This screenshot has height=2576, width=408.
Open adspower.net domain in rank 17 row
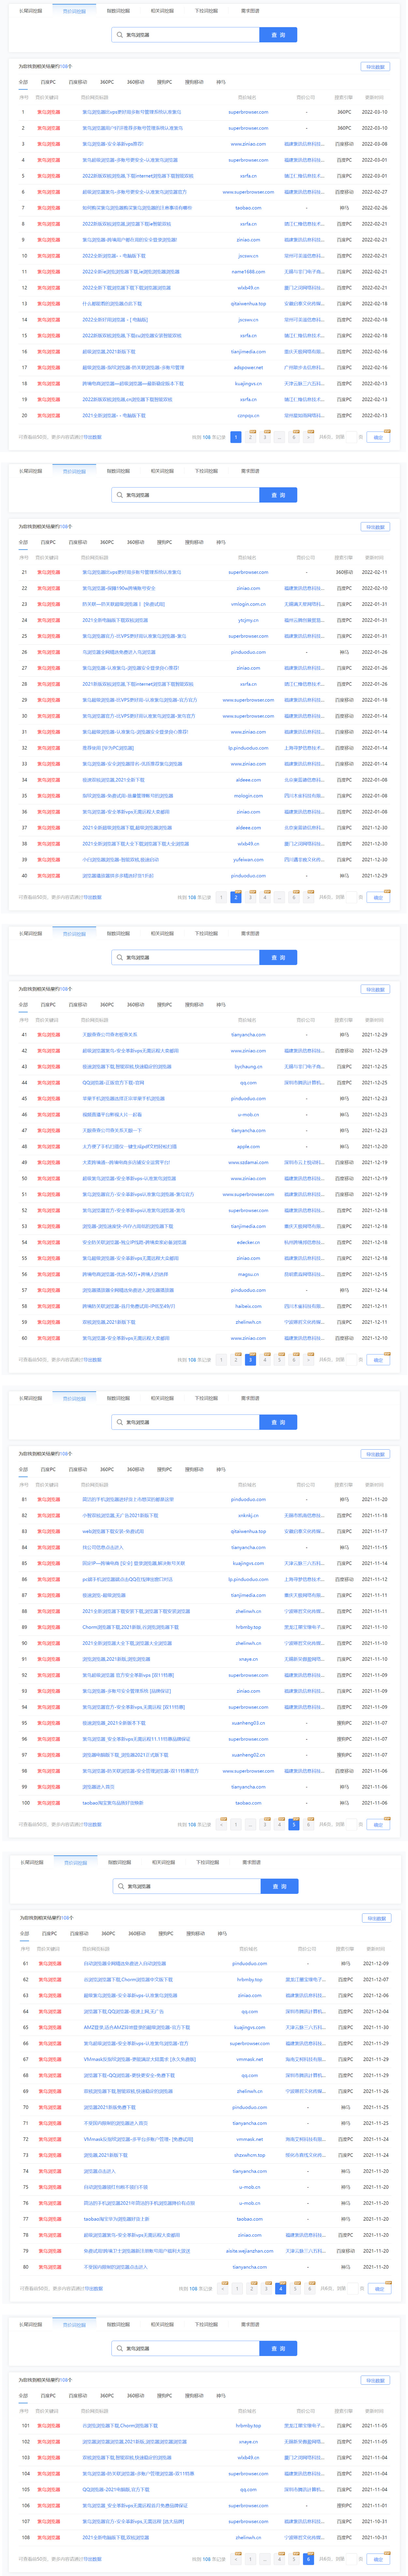[x=248, y=368]
